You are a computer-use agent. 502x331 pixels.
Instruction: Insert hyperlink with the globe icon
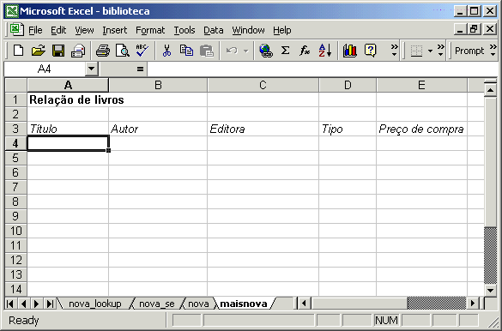pos(266,51)
